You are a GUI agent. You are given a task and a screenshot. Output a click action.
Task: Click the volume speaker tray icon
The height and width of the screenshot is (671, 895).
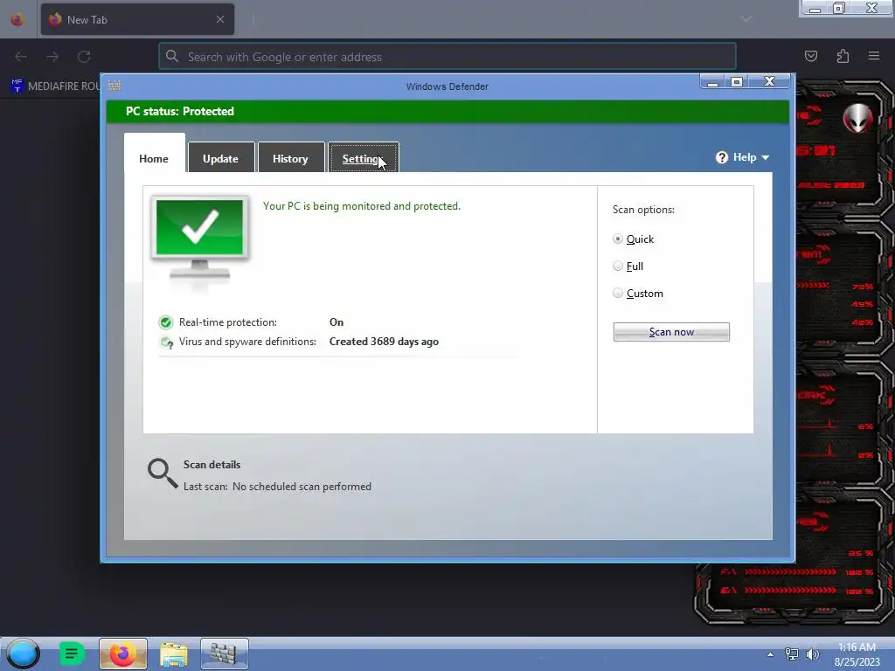click(812, 654)
